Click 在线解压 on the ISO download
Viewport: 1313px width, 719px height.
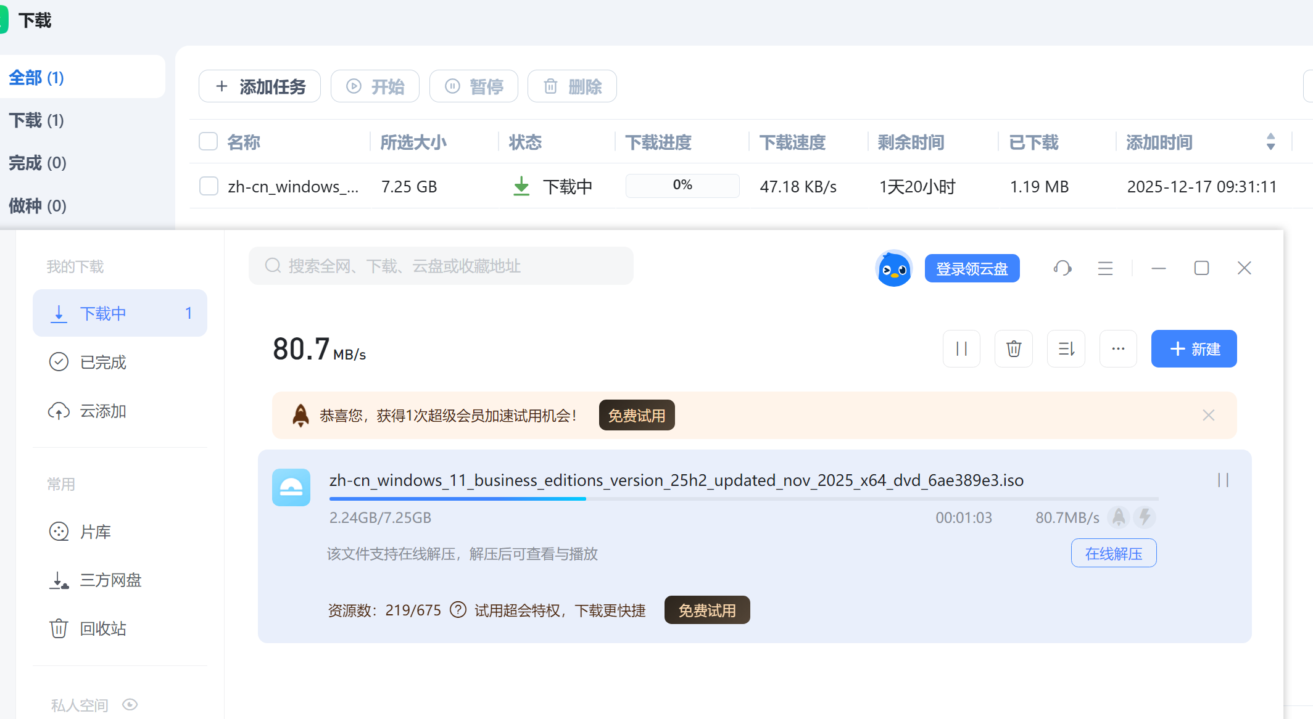pyautogui.click(x=1113, y=553)
